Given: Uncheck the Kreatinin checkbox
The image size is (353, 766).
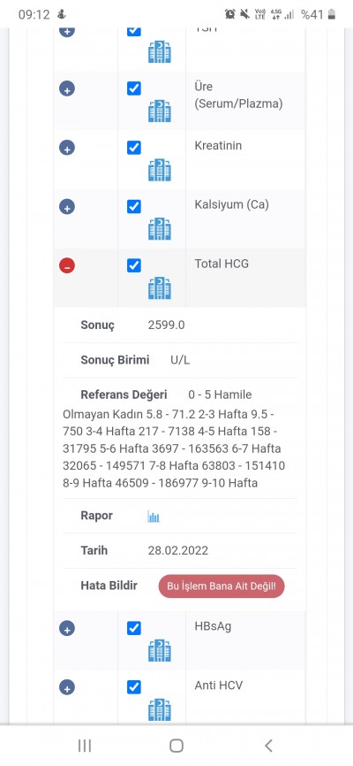Looking at the screenshot, I should (x=134, y=148).
